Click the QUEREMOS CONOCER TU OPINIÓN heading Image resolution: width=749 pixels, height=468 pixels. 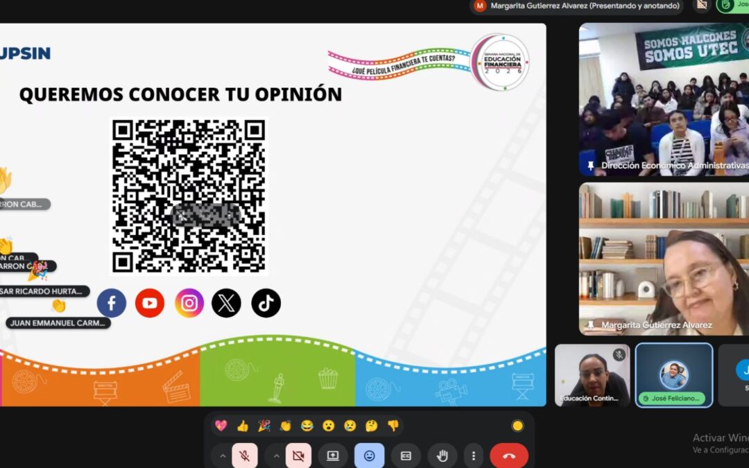180,94
